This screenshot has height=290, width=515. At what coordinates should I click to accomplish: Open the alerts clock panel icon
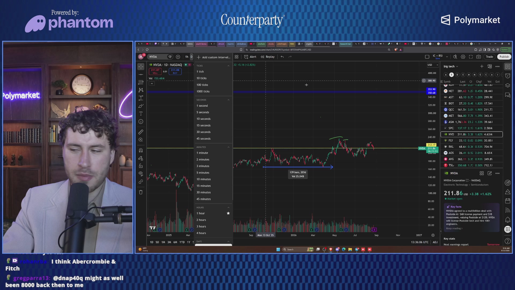(508, 76)
